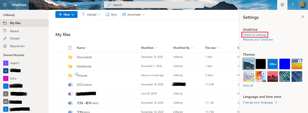
Task: Click the New button
Action: coord(66,14)
